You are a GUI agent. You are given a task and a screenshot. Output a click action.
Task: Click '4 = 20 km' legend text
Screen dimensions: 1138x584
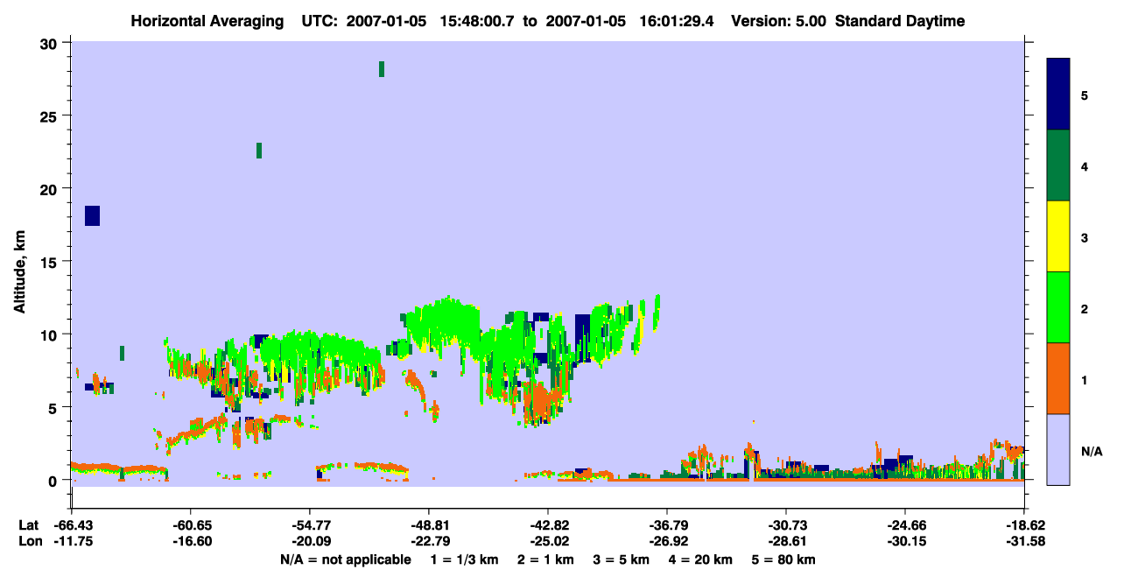(x=701, y=559)
